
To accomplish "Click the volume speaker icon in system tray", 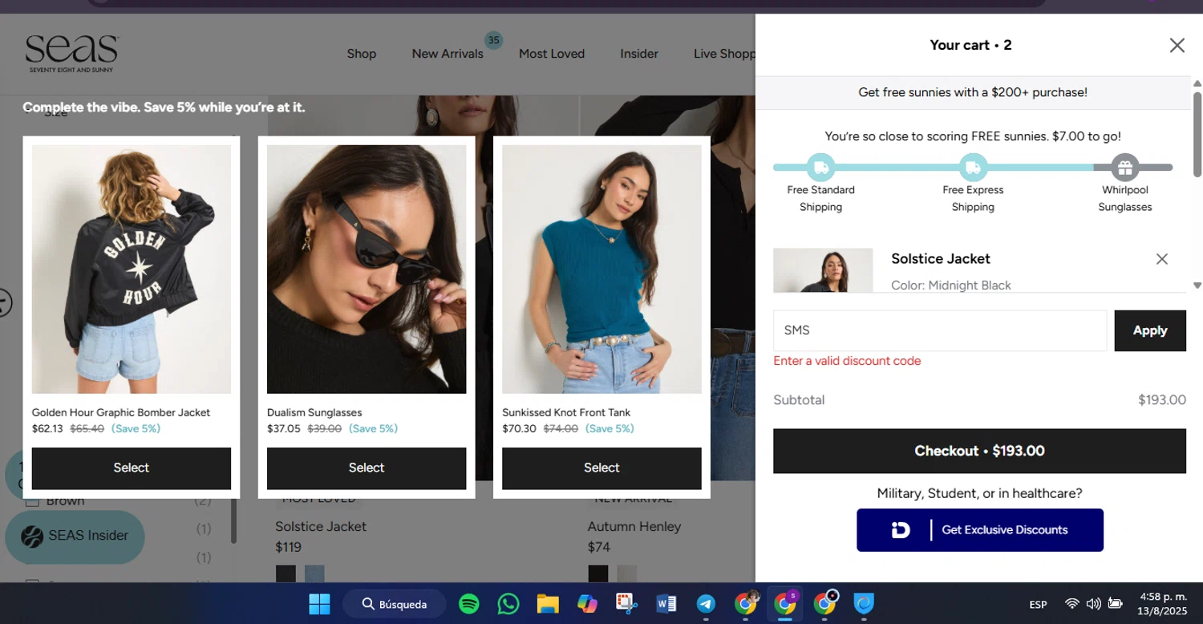I will pyautogui.click(x=1093, y=604).
